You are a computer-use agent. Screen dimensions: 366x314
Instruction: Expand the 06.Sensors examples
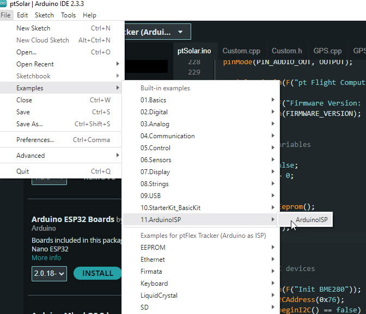tap(201, 160)
